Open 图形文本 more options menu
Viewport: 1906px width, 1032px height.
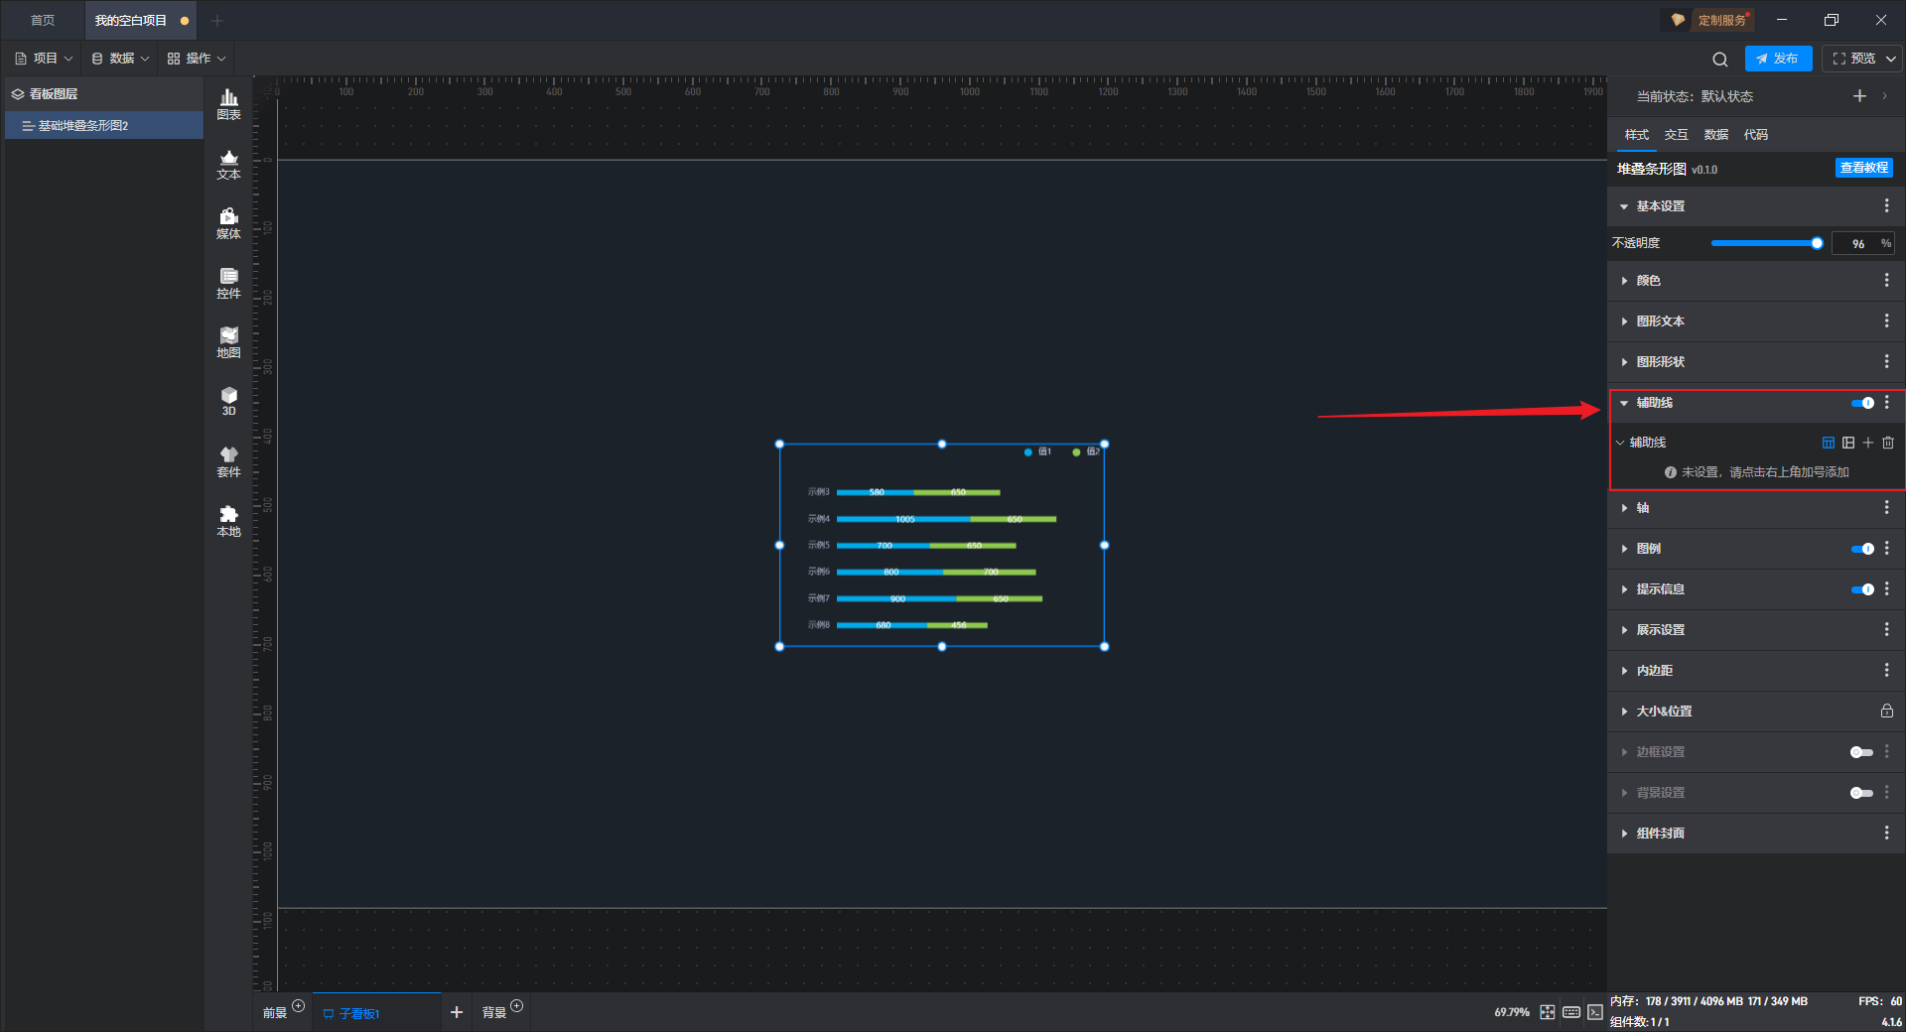click(1887, 322)
